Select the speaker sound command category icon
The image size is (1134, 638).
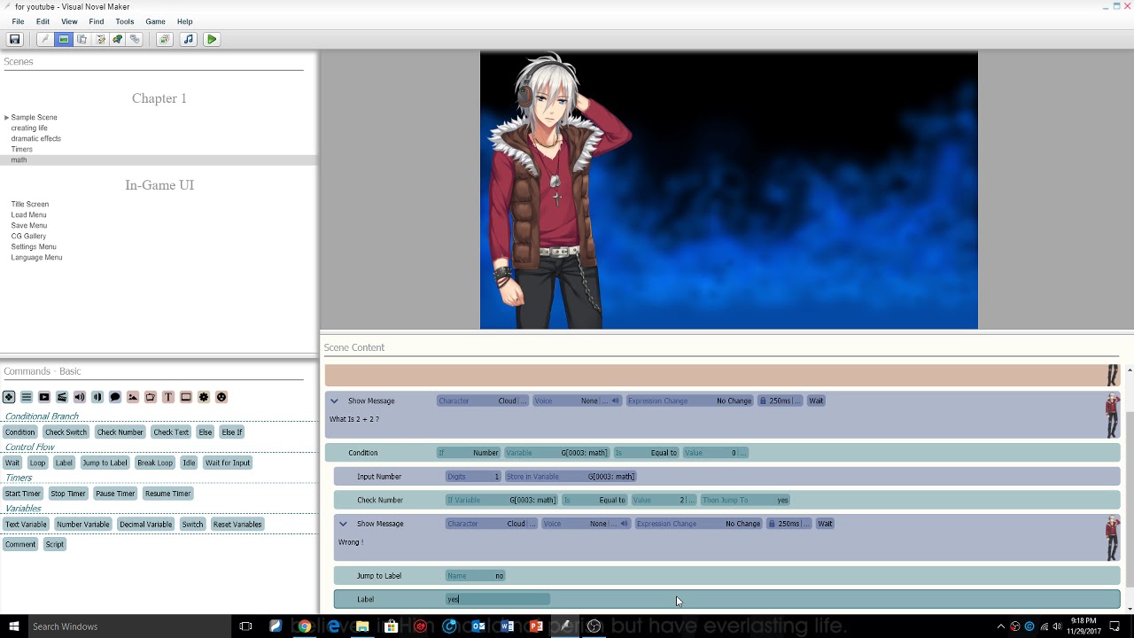tap(80, 397)
